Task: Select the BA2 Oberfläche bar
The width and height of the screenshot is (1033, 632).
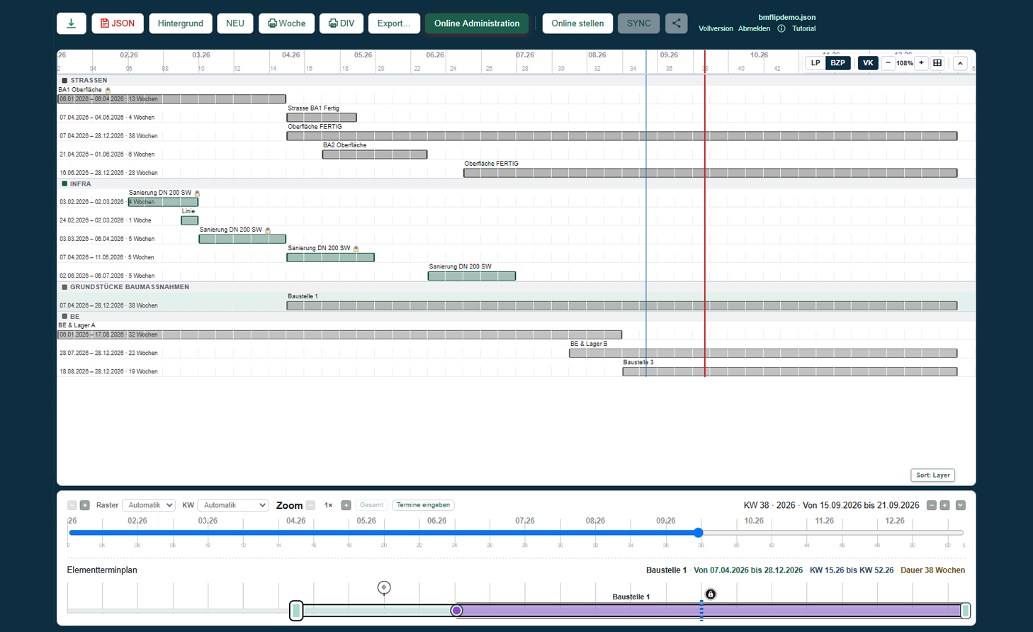Action: 375,154
